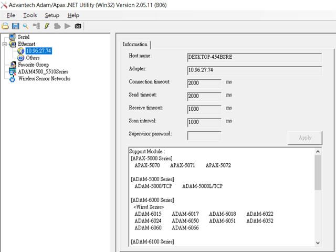Select Others tree item
The width and height of the screenshot is (336, 252).
[x=33, y=58]
